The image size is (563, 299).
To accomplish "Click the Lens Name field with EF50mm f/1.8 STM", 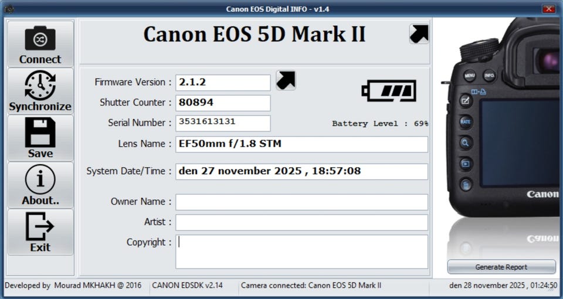I will [301, 144].
